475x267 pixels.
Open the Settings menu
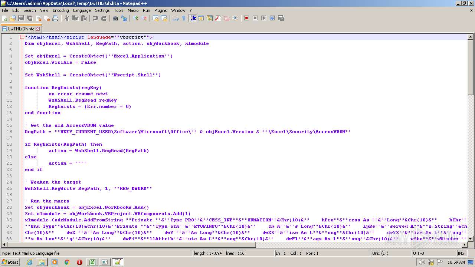(102, 10)
